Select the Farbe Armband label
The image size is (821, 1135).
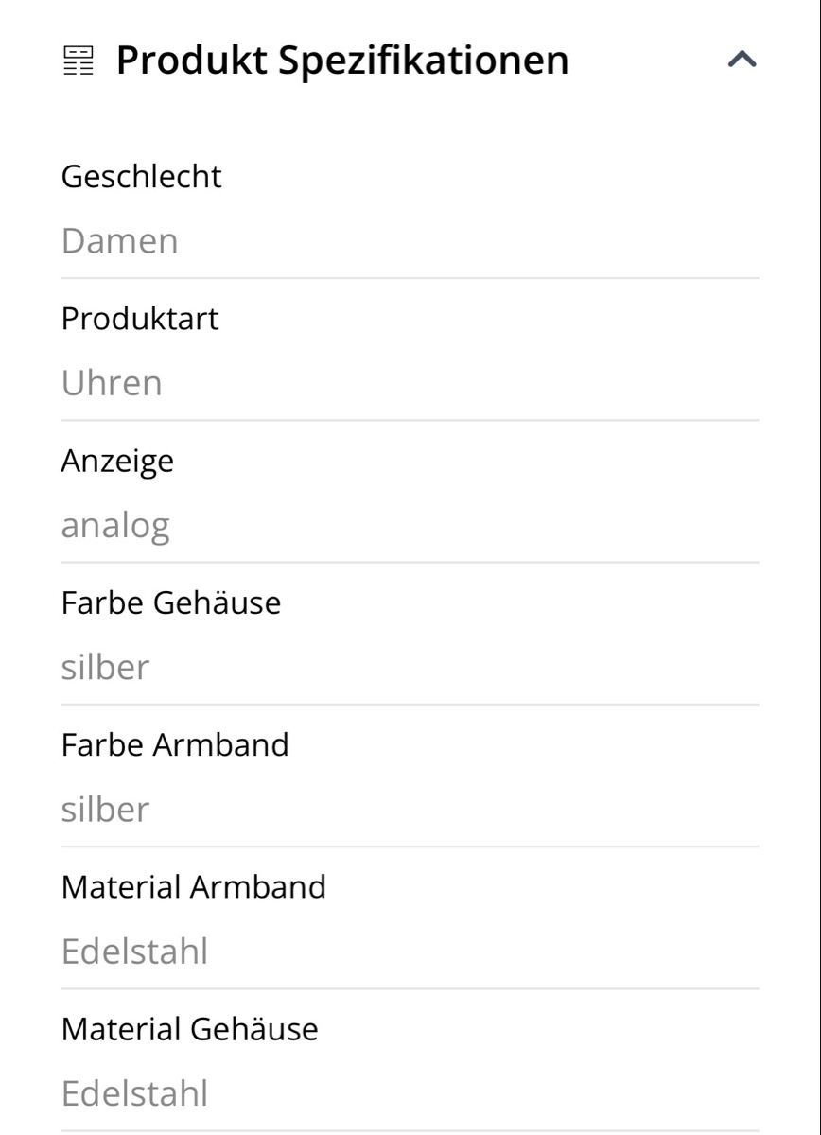click(175, 744)
